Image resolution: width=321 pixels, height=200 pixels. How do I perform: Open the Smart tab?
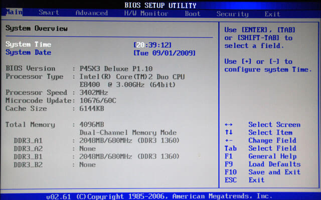[49, 12]
